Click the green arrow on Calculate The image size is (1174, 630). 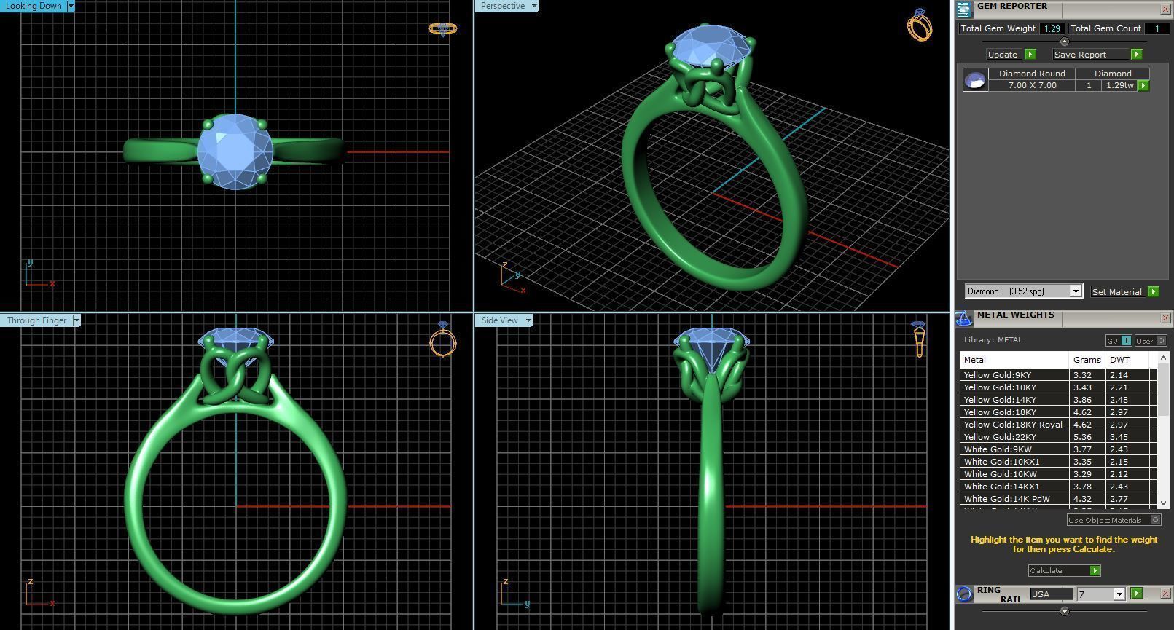coord(1095,571)
